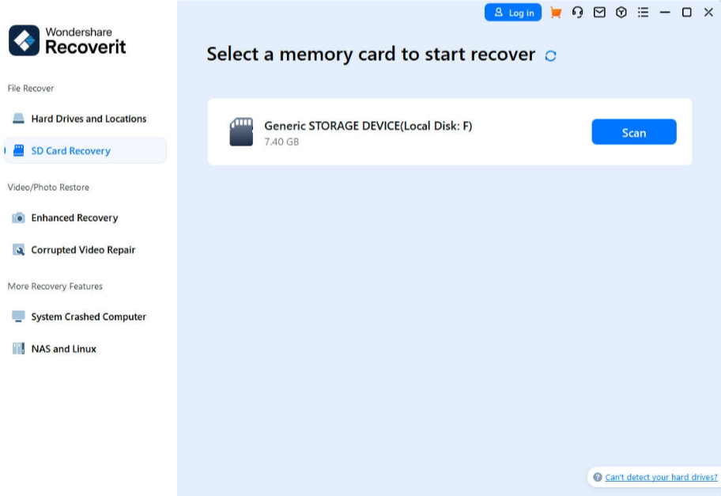Select System Crashed Computer
The width and height of the screenshot is (721, 496).
(x=89, y=316)
